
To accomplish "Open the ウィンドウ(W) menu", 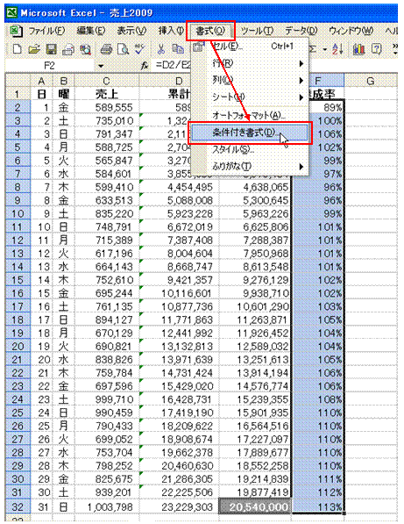I will (351, 31).
